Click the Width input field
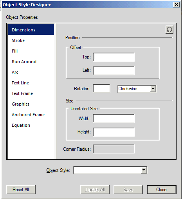Viewport: 182px width, 199px height. 114,118
